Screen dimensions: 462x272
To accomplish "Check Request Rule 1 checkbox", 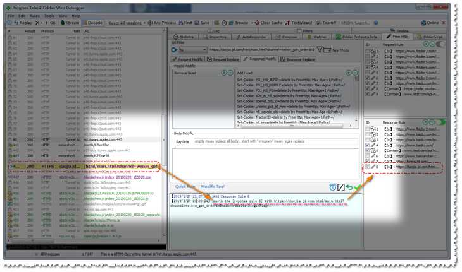I will click(368, 51).
